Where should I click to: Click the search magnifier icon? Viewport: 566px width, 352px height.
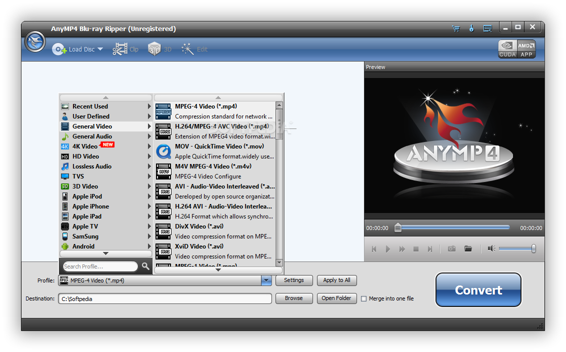145,266
